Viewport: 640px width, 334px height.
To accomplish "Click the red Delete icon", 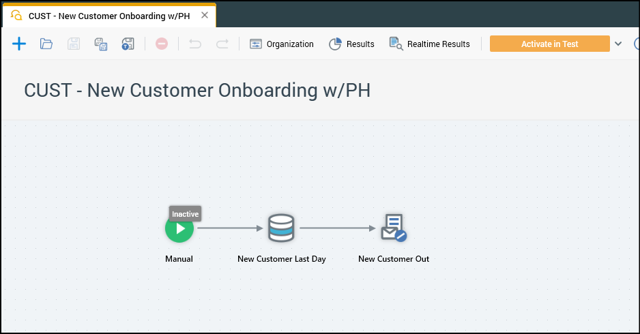I will (x=162, y=44).
